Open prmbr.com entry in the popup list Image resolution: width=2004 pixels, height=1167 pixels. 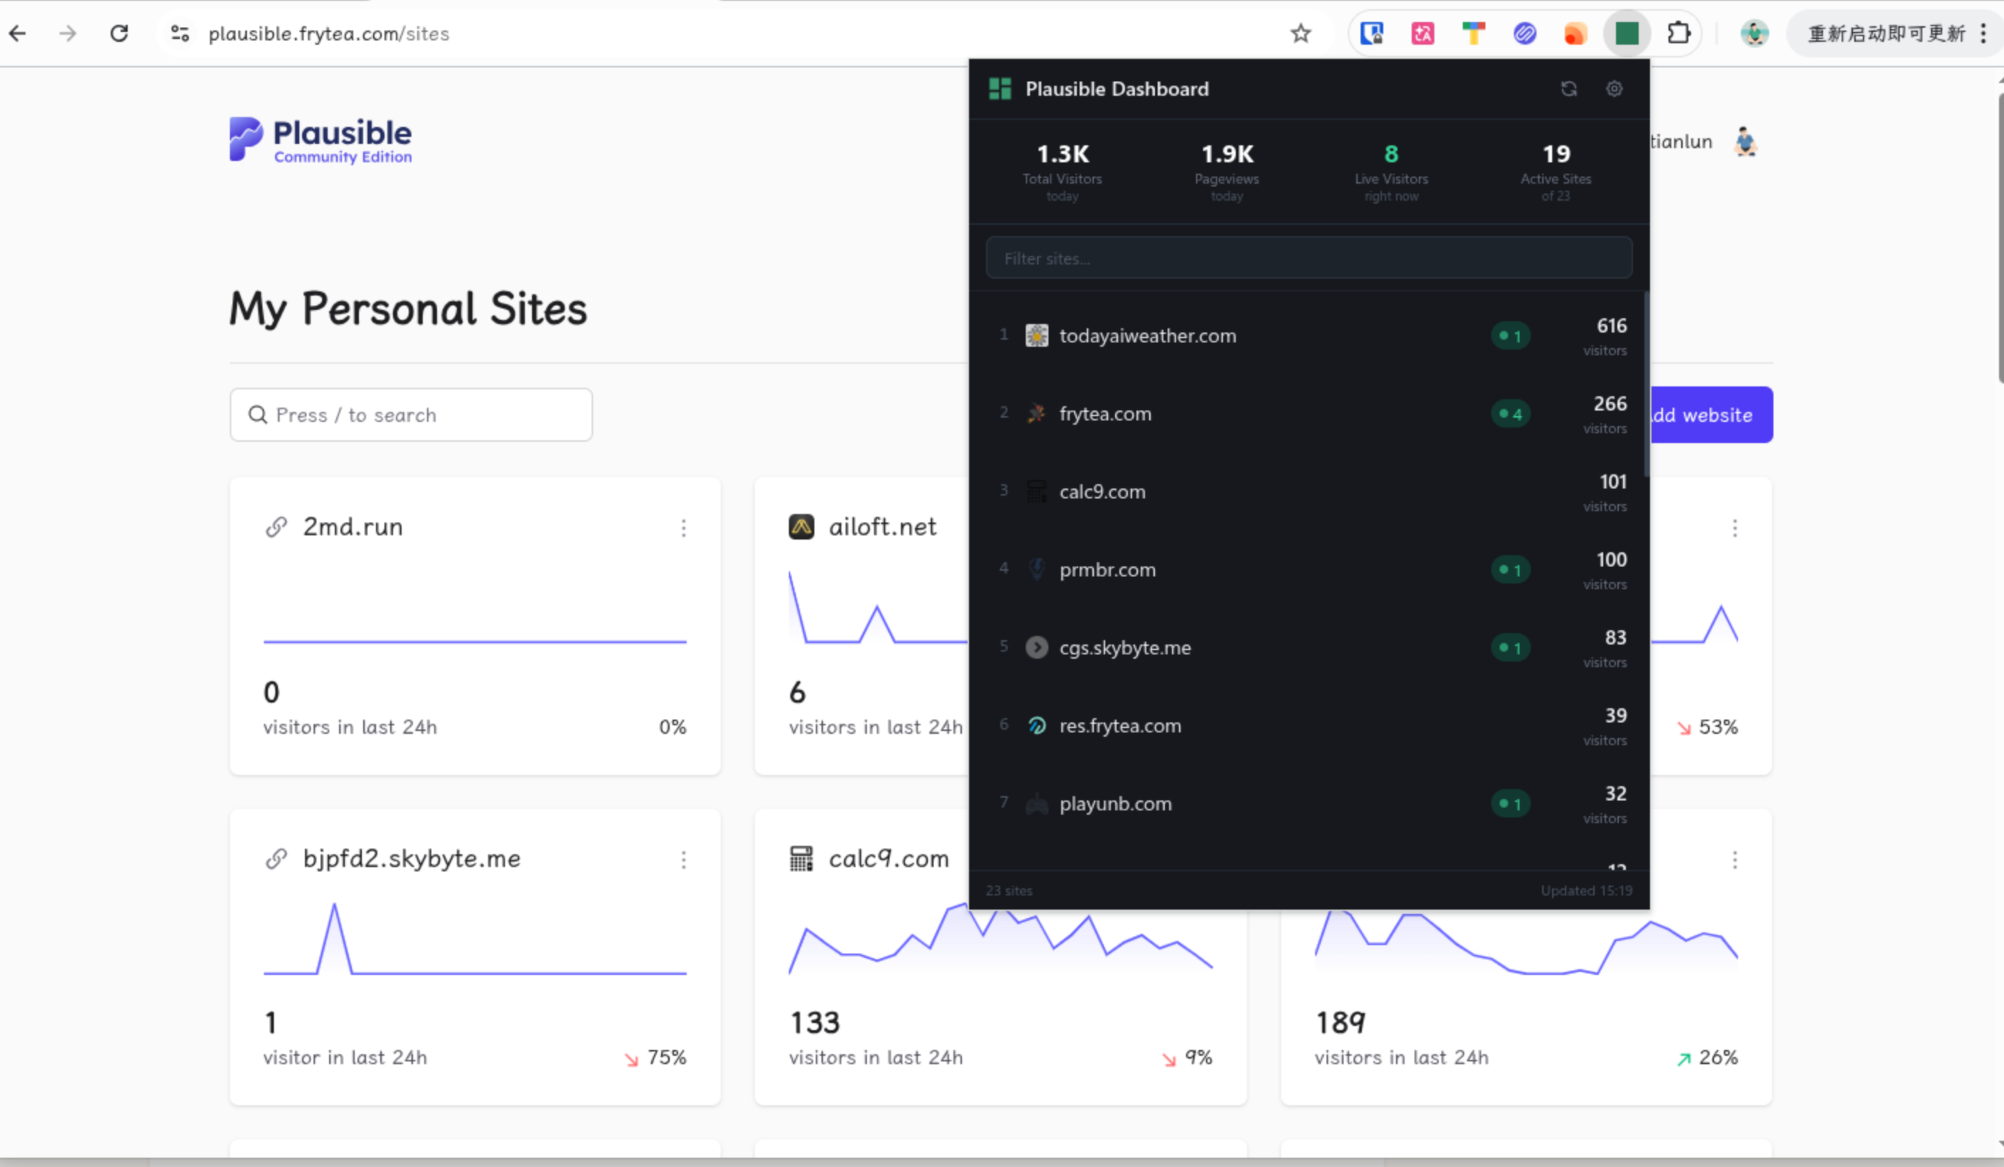pyautogui.click(x=1107, y=569)
